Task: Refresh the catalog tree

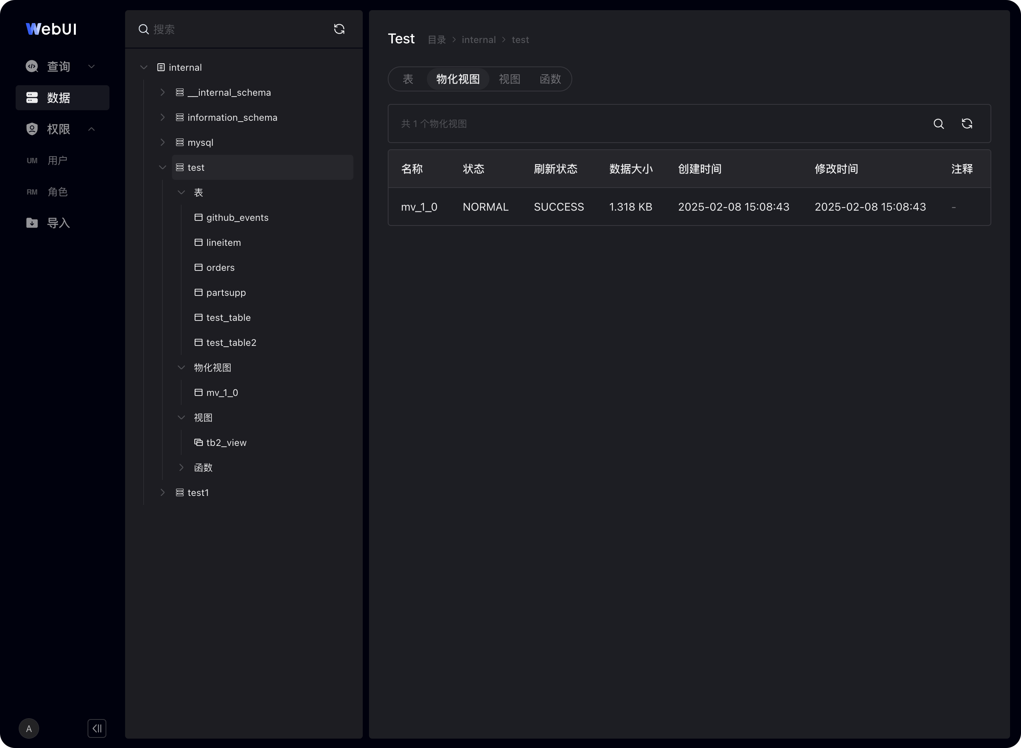Action: [339, 29]
